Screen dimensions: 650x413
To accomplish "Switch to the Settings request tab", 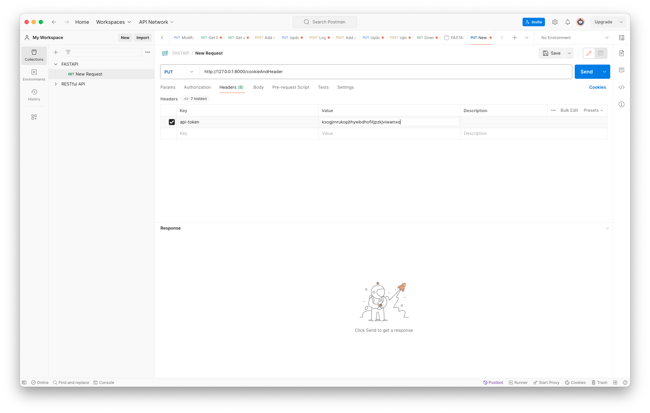I will click(345, 87).
